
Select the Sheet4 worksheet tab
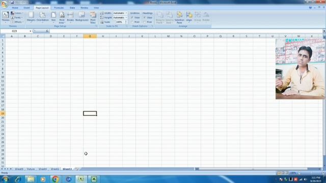click(43, 169)
